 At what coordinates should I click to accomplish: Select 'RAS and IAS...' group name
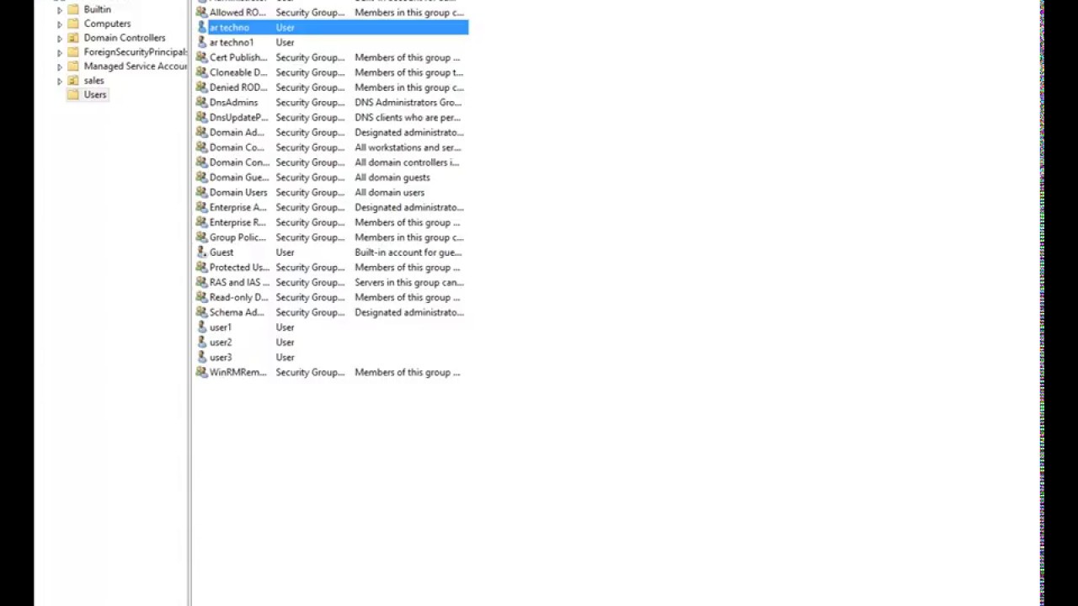pyautogui.click(x=239, y=283)
